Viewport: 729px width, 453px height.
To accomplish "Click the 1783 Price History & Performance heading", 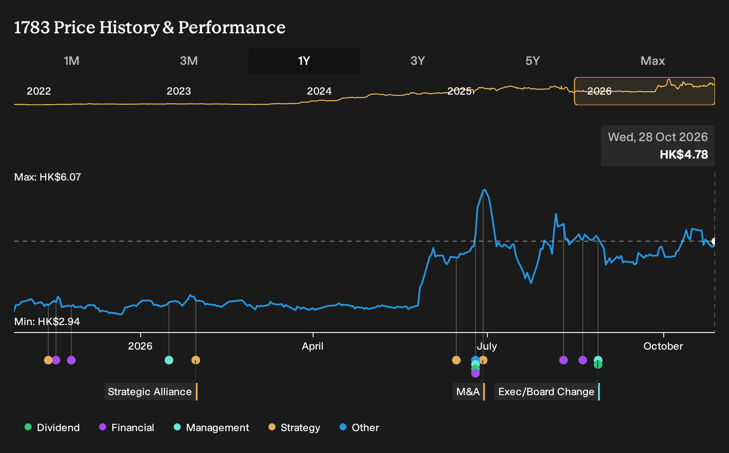I will (150, 27).
